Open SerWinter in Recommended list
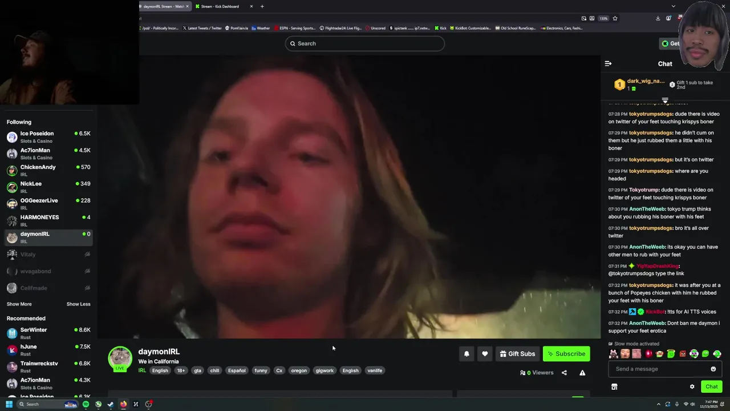The height and width of the screenshot is (411, 730). (48, 333)
